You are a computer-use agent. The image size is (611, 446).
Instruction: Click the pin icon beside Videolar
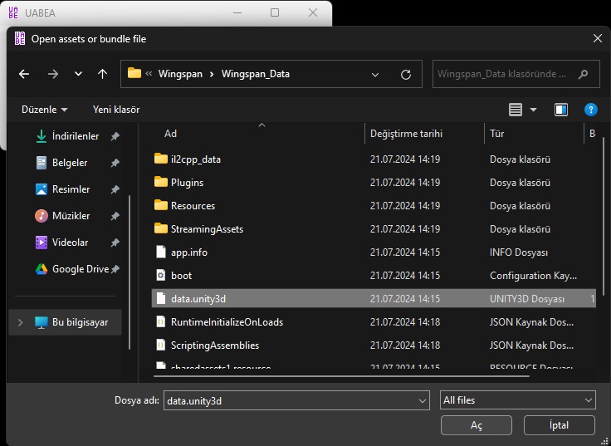[x=115, y=243]
